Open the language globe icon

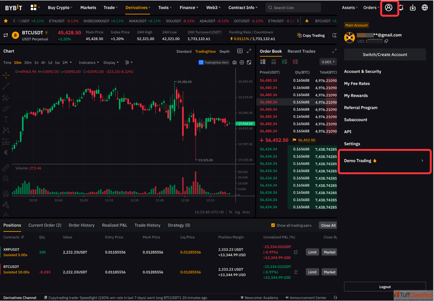425,7
